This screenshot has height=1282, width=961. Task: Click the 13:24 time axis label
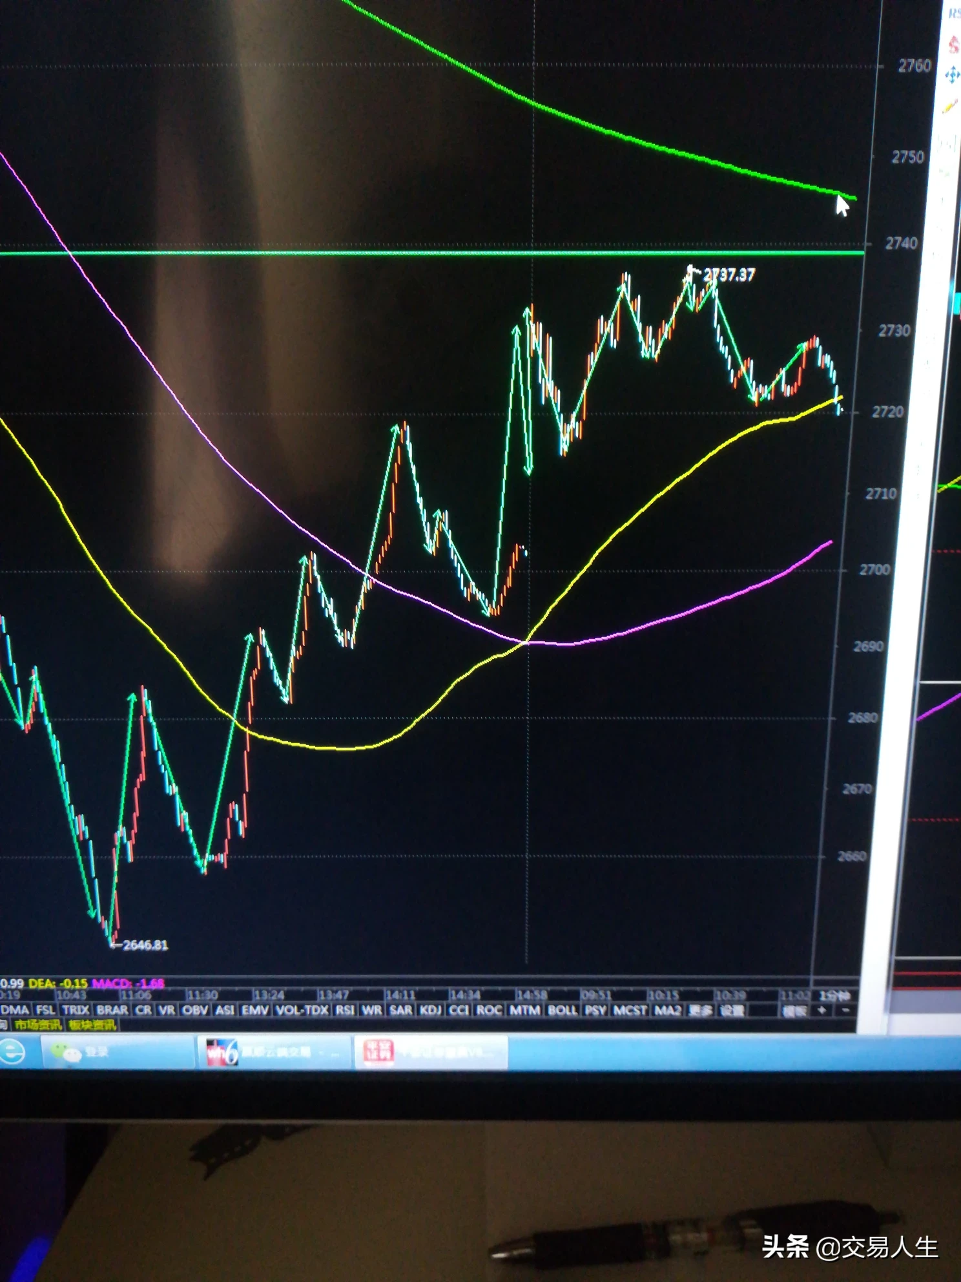click(269, 995)
